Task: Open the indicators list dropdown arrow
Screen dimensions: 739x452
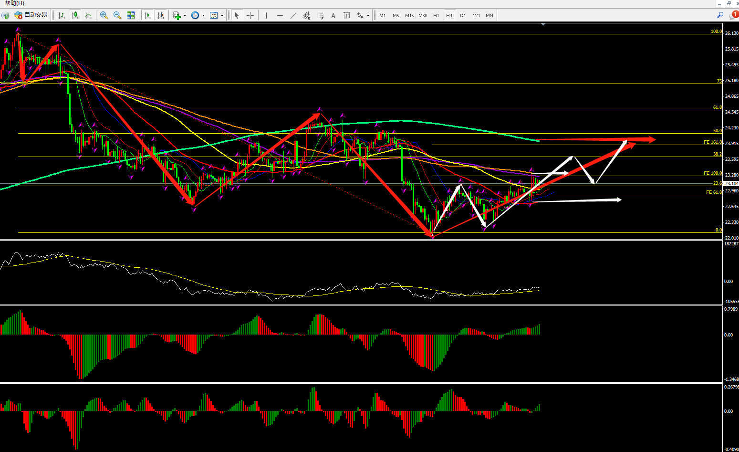Action: point(185,15)
